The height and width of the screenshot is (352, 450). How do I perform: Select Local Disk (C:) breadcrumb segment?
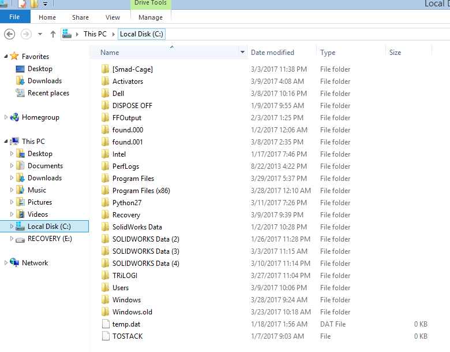[x=141, y=34]
